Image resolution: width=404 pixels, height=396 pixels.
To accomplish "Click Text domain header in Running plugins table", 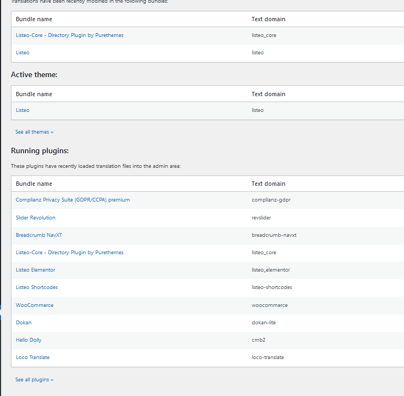I will point(269,184).
